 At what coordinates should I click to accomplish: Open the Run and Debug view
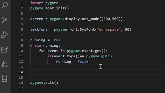[4, 34]
